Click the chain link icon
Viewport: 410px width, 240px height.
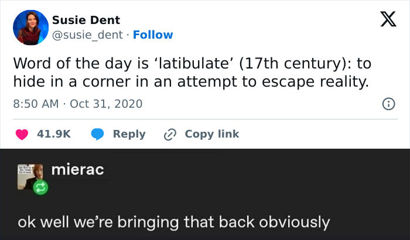point(170,135)
